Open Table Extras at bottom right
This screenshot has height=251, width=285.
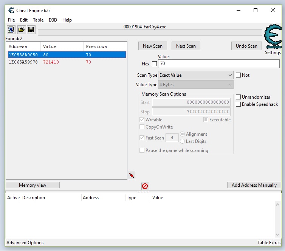click(269, 243)
